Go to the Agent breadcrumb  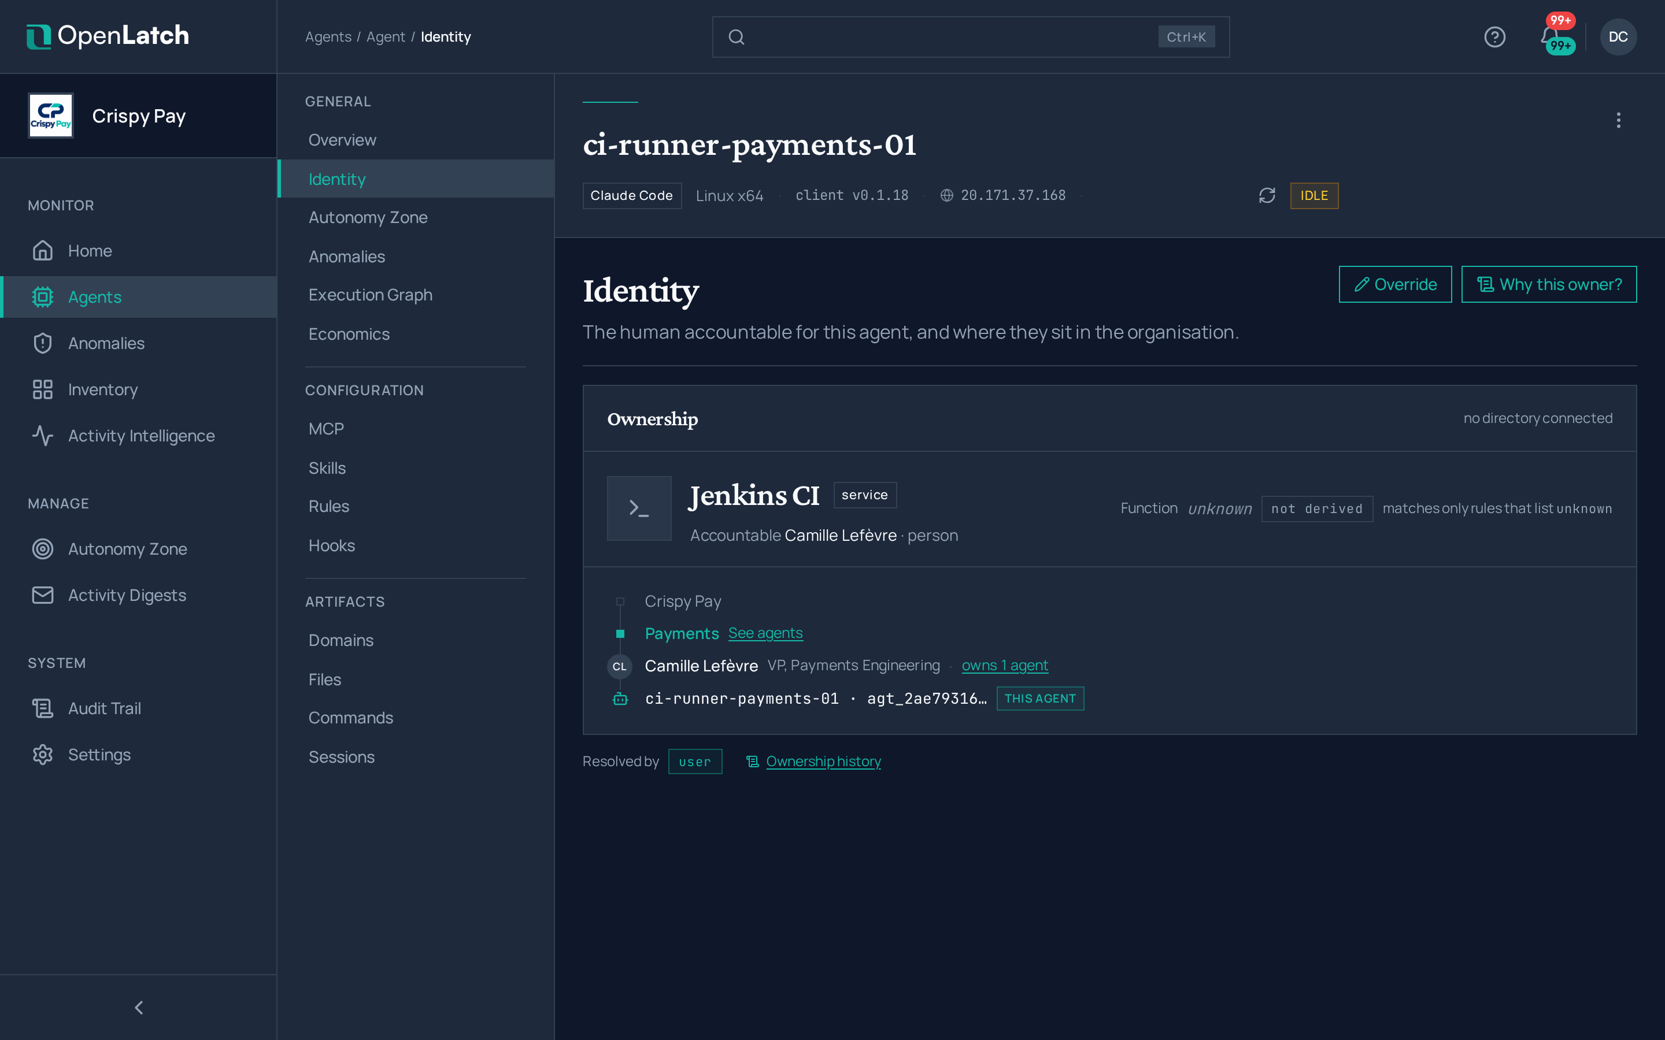pos(385,37)
